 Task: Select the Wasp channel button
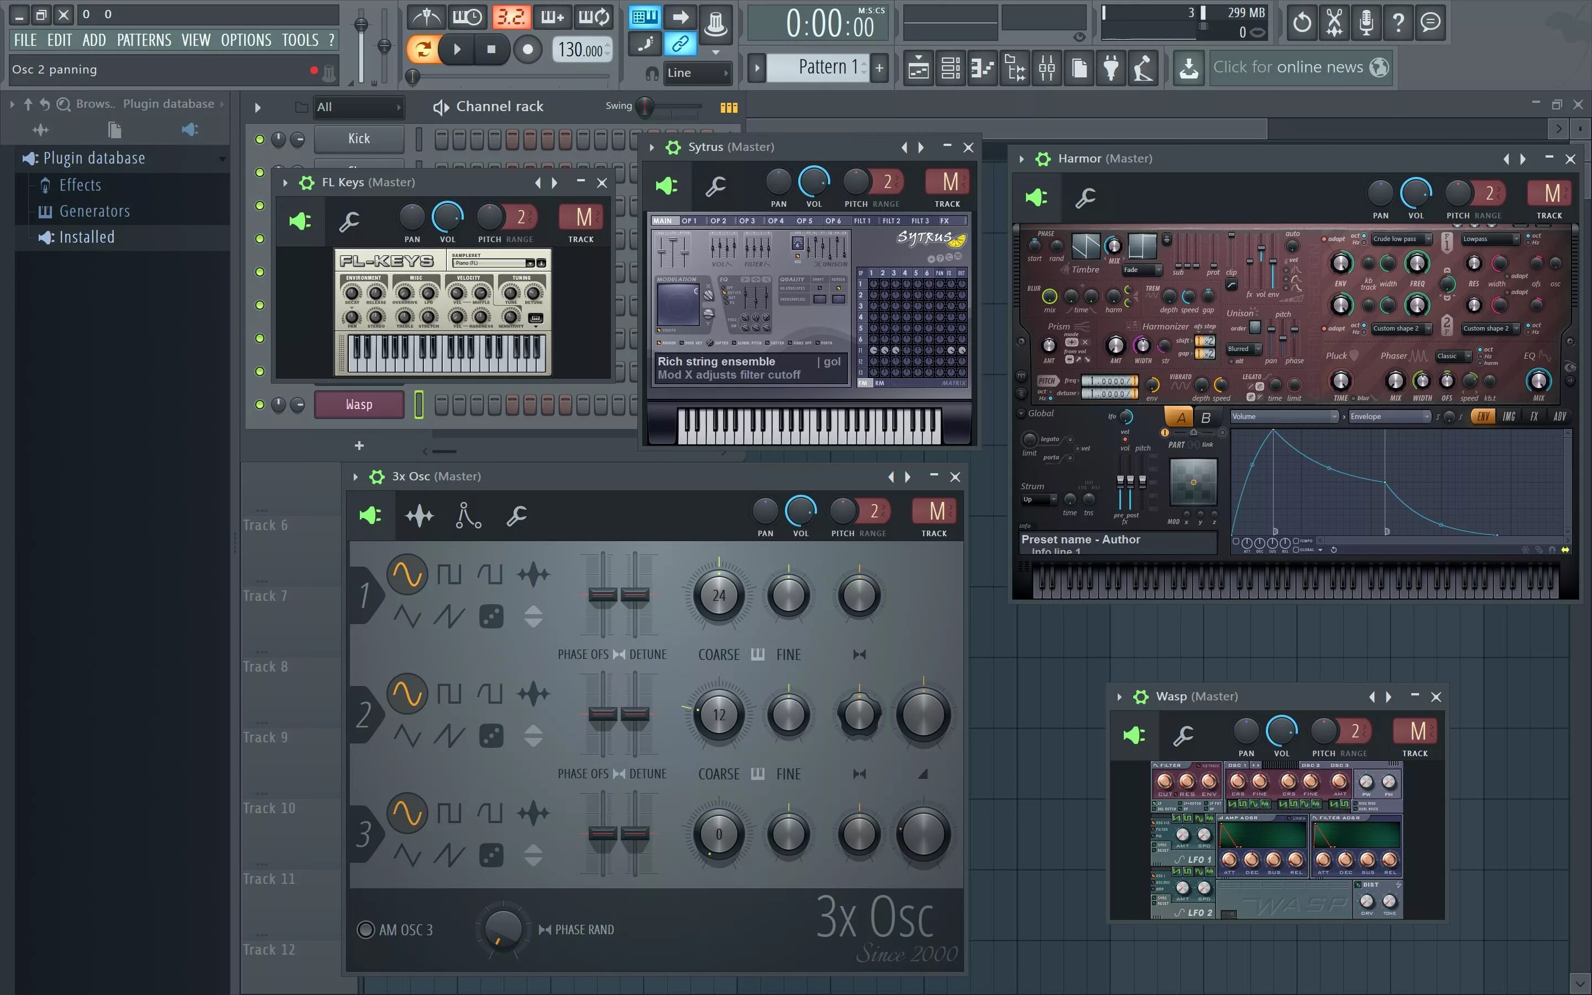pos(359,404)
